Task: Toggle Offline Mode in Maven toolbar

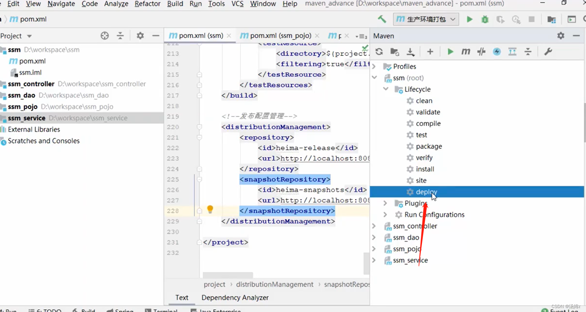Action: pos(481,52)
